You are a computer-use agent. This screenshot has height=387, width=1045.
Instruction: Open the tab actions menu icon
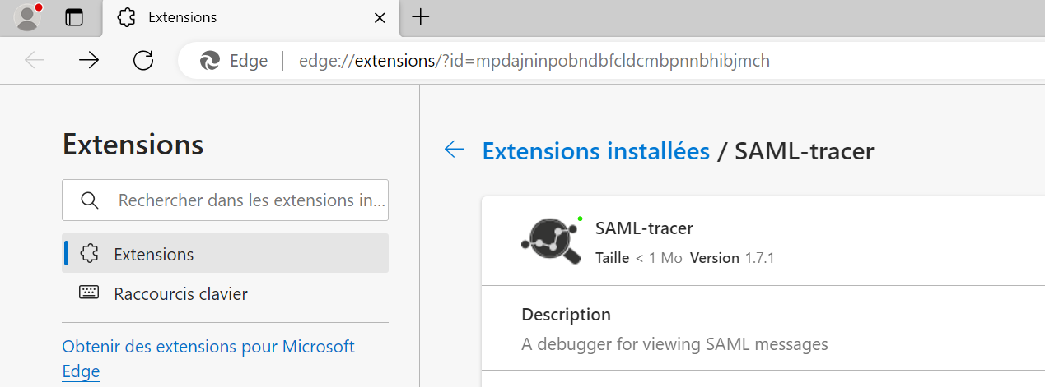tap(75, 17)
